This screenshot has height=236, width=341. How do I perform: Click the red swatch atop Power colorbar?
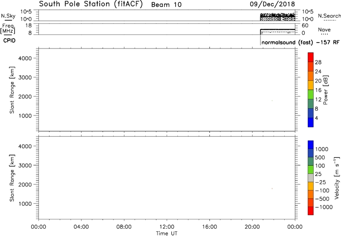(x=311, y=58)
